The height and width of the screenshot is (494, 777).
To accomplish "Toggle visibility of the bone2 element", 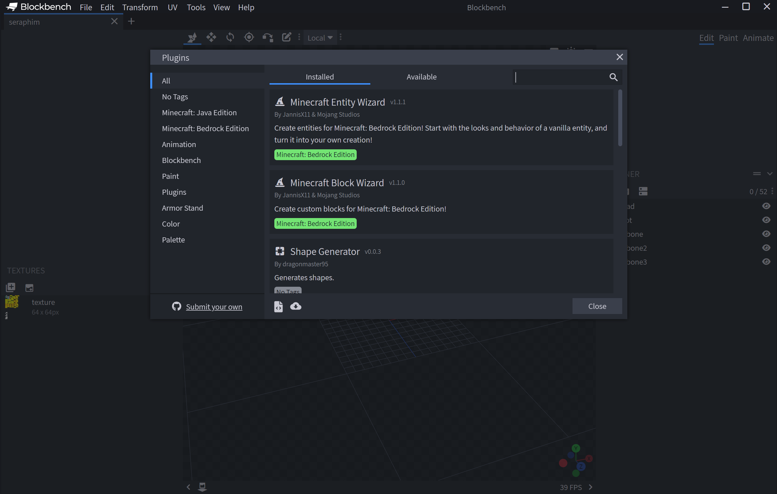I will 766,248.
